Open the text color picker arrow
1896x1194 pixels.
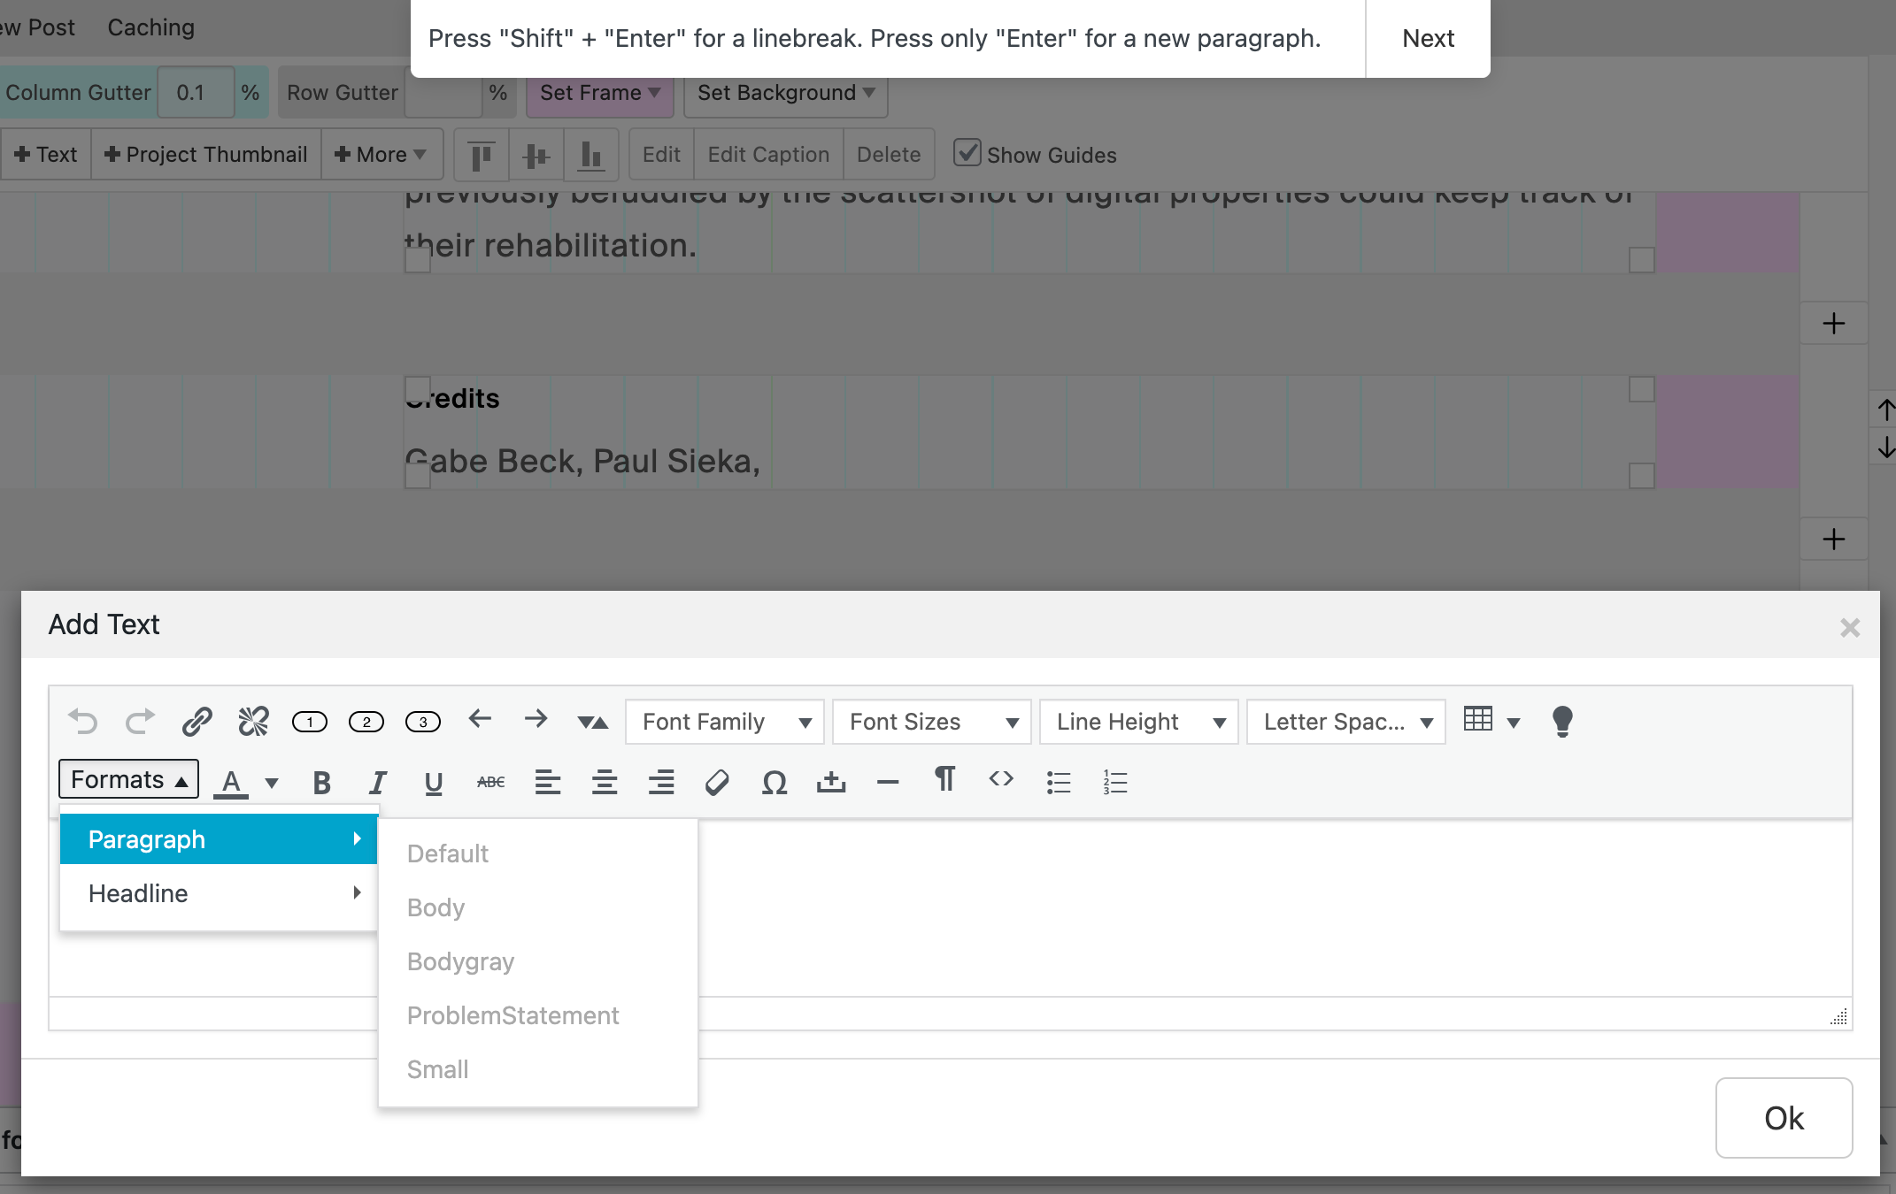(272, 782)
